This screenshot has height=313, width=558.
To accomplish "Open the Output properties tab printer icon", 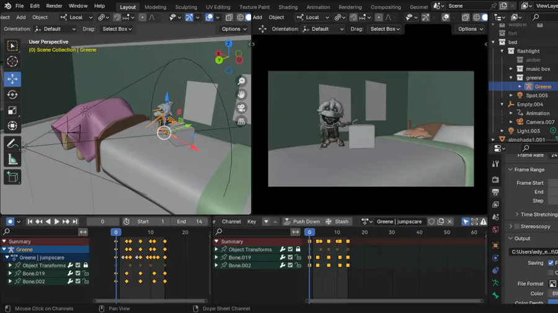I will coord(495,192).
